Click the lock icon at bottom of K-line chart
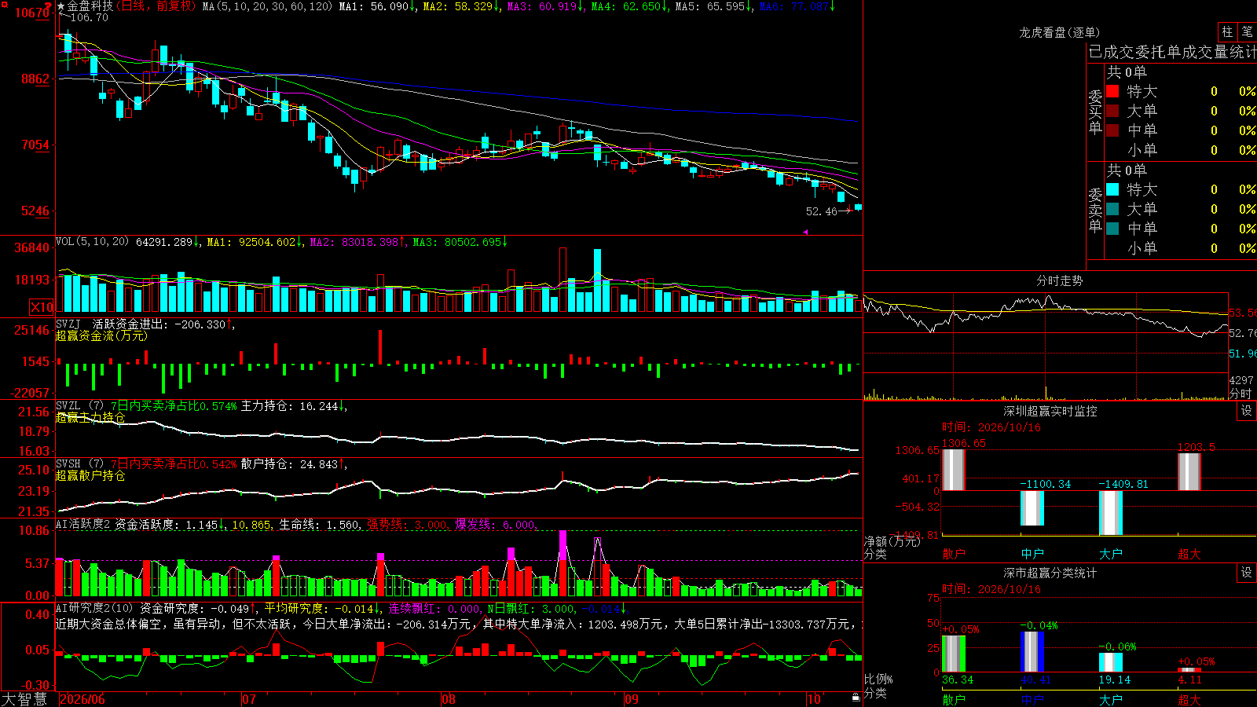 click(x=856, y=698)
